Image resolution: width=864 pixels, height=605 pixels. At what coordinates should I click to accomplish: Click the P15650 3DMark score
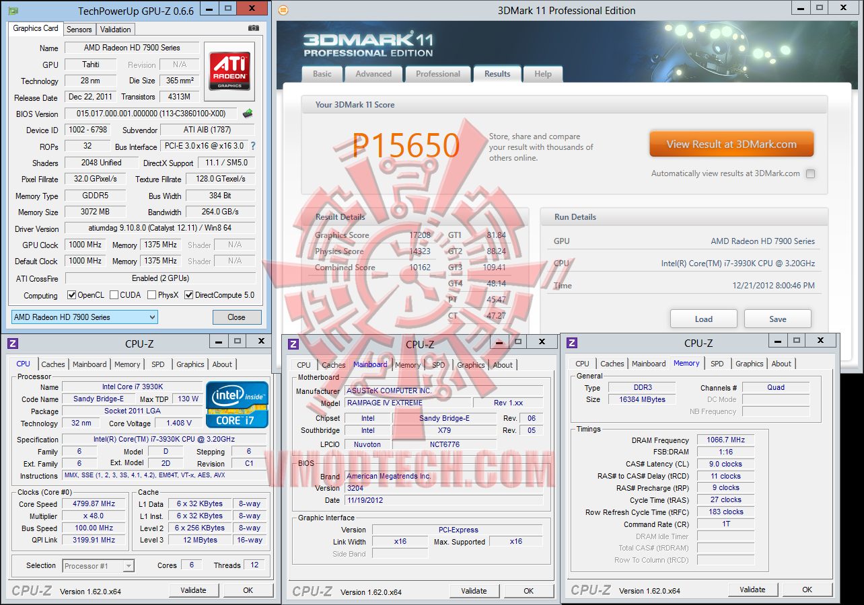pos(406,145)
